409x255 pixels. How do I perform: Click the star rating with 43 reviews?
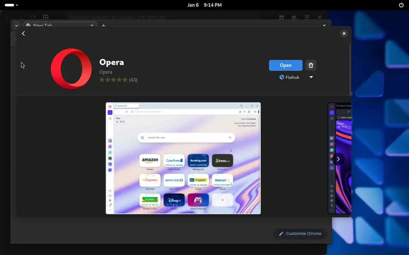[118, 80]
